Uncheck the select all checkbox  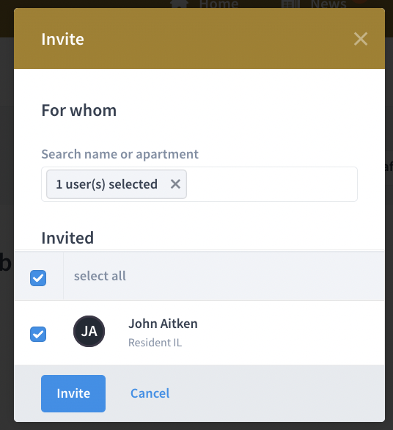pos(38,278)
